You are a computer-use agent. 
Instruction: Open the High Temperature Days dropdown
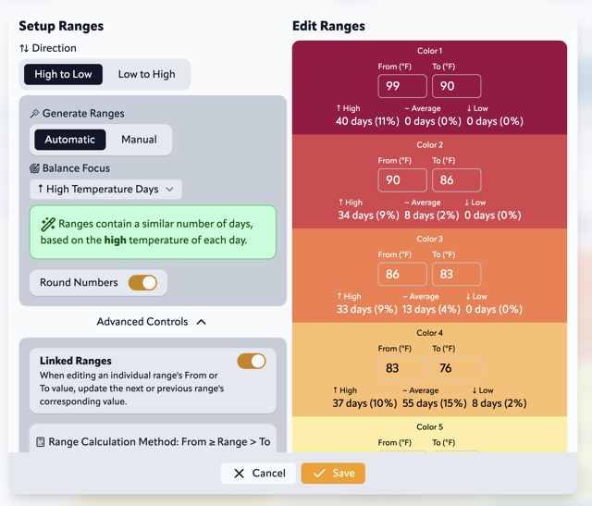point(105,190)
